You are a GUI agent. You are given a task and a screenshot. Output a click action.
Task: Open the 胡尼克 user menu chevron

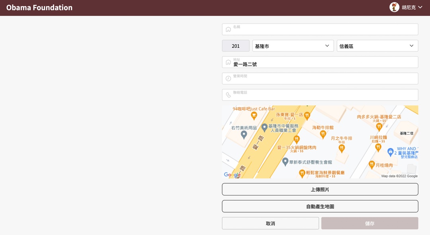click(x=420, y=7)
